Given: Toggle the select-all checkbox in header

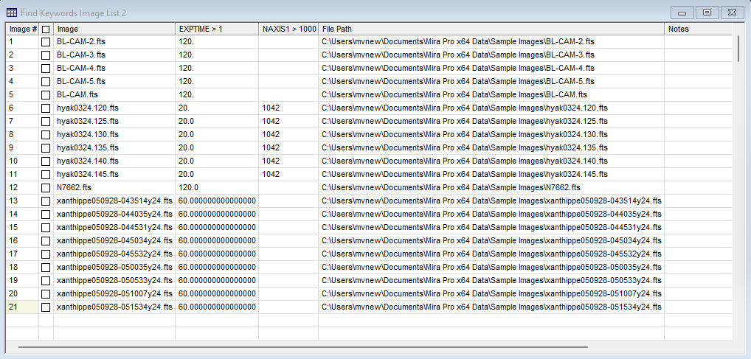Looking at the screenshot, I should 46,29.
